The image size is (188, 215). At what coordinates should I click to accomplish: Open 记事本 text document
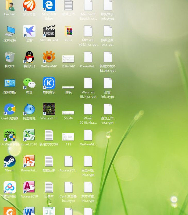(x=49, y=187)
